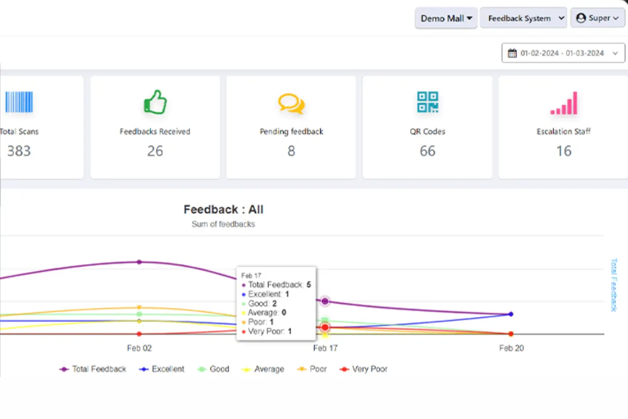Click the vertical Total Feedback axis title
628x419 pixels.
pos(614,285)
